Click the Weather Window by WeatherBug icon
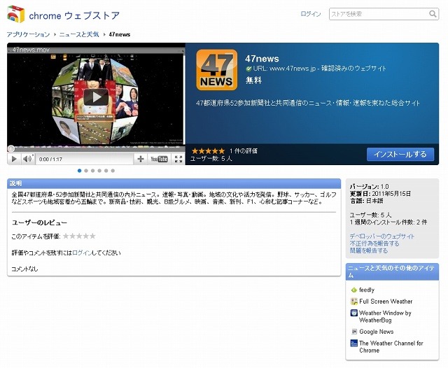Image resolution: width=448 pixels, height=368 pixels. click(354, 313)
